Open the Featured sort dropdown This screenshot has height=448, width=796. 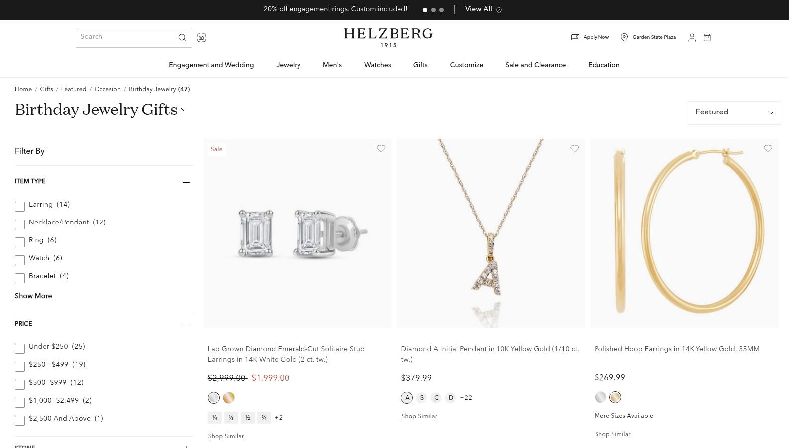(x=734, y=112)
